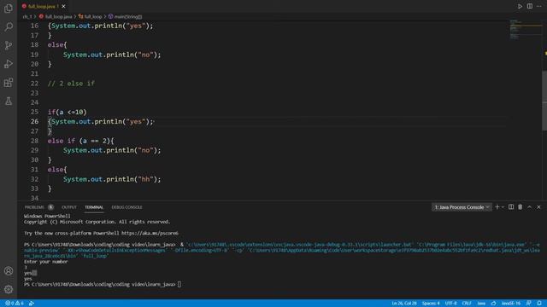Change language mode Java in status bar
Image resolution: width=547 pixels, height=307 pixels.
click(x=481, y=304)
